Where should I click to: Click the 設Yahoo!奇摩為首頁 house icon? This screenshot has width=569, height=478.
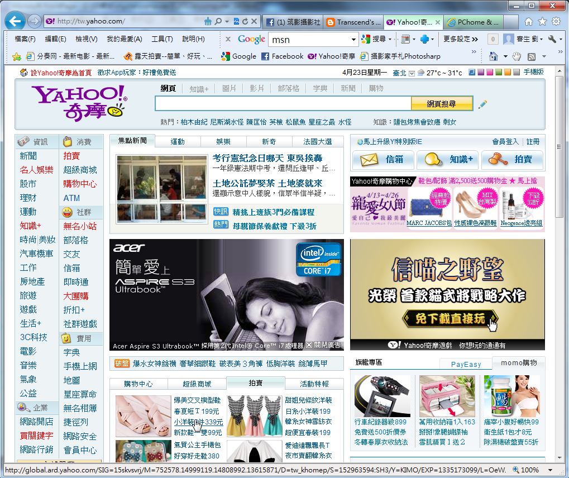pyautogui.click(x=24, y=73)
